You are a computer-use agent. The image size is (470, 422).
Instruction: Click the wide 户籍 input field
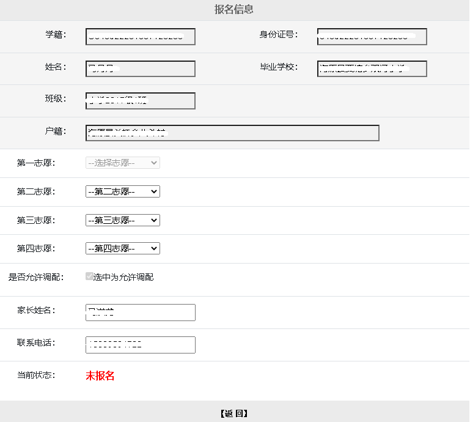click(232, 133)
